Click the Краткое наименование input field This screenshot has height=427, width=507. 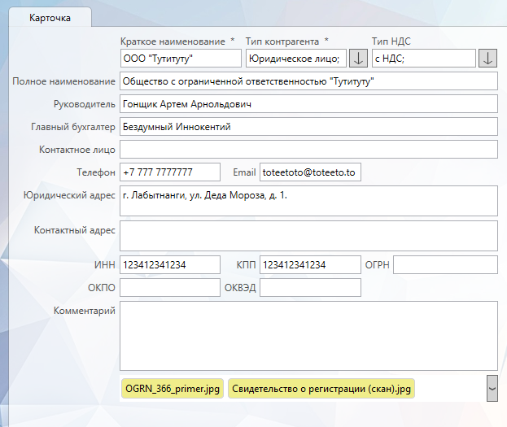(181, 59)
